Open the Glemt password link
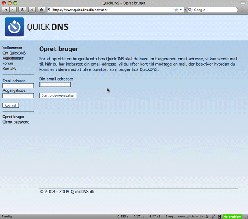Screen dimensions: 248x219 pos(16,122)
